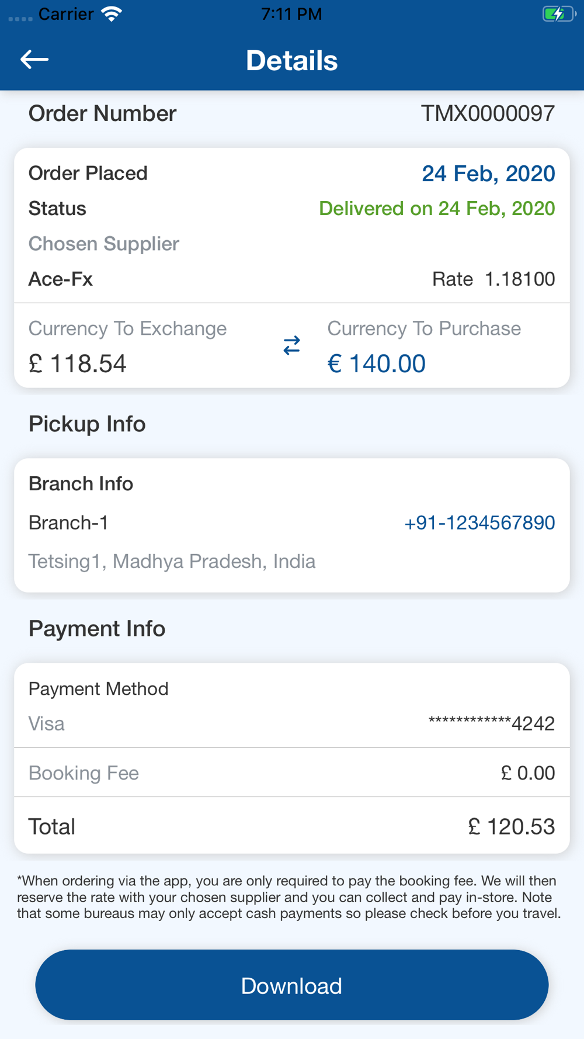
Task: Tap the back arrow icon
Action: [x=34, y=60]
